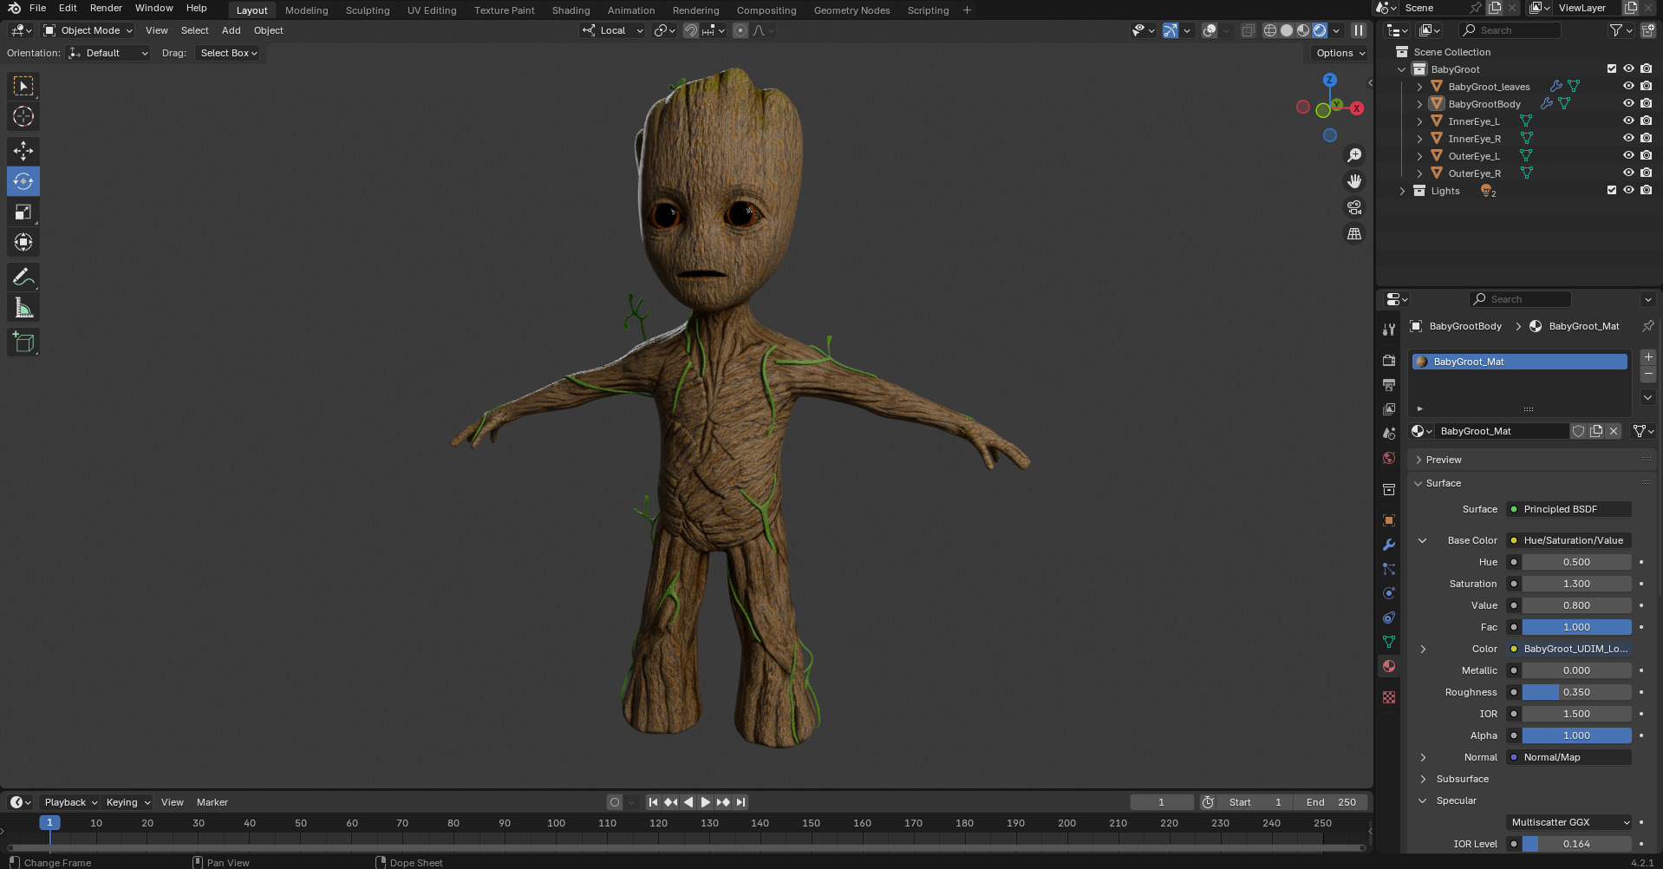Open the Modifiers wrench properties tab
The height and width of the screenshot is (869, 1663).
coord(1389,545)
